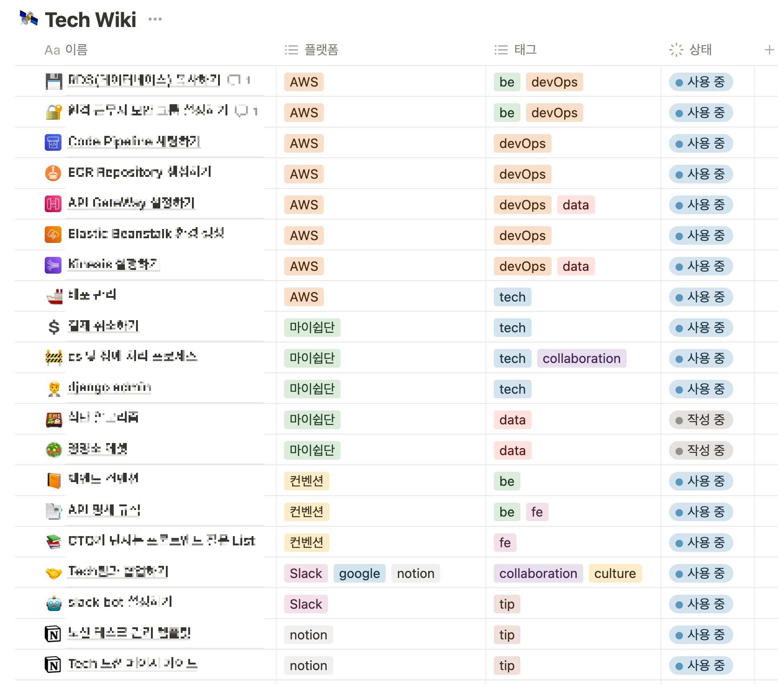Viewport: 778px width, 685px height.
Task: Click the orange book page icon
Action: click(54, 481)
